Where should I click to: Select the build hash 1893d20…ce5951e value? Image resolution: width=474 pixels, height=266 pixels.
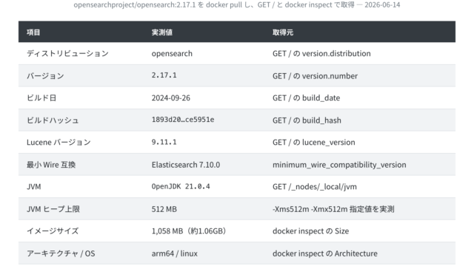[183, 120]
